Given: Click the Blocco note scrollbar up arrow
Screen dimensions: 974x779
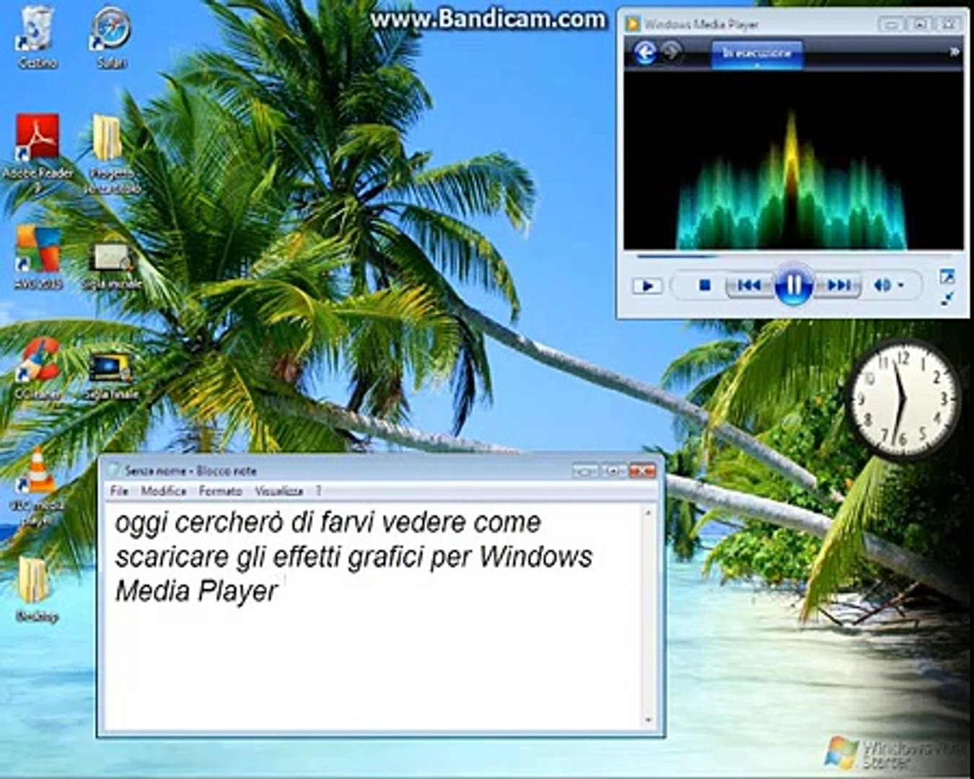Looking at the screenshot, I should click(648, 513).
